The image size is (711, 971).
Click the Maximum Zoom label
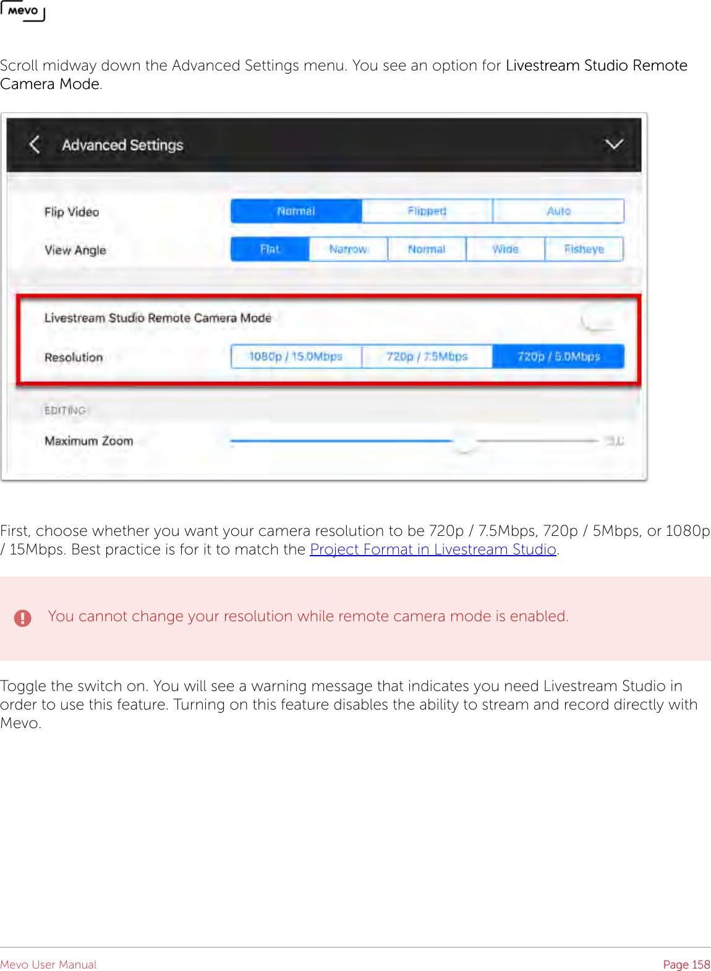point(89,441)
